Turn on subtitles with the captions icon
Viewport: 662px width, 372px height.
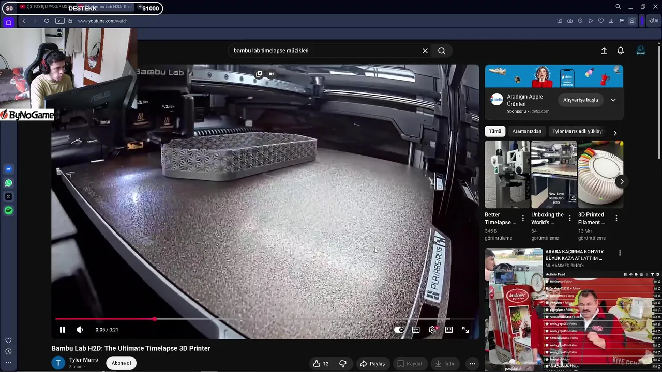416,330
